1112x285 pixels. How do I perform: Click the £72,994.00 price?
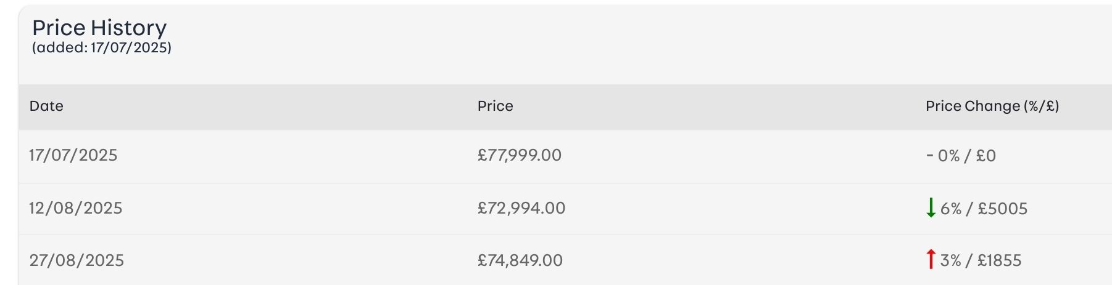(x=521, y=208)
